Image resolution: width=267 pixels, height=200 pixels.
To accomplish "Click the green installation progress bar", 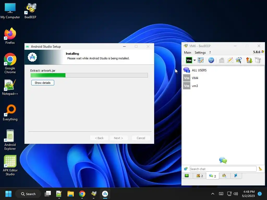I will point(89,75).
